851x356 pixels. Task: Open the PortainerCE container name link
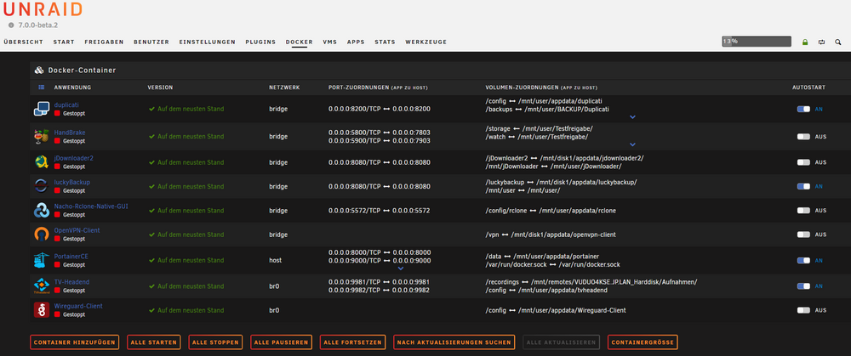(x=71, y=256)
